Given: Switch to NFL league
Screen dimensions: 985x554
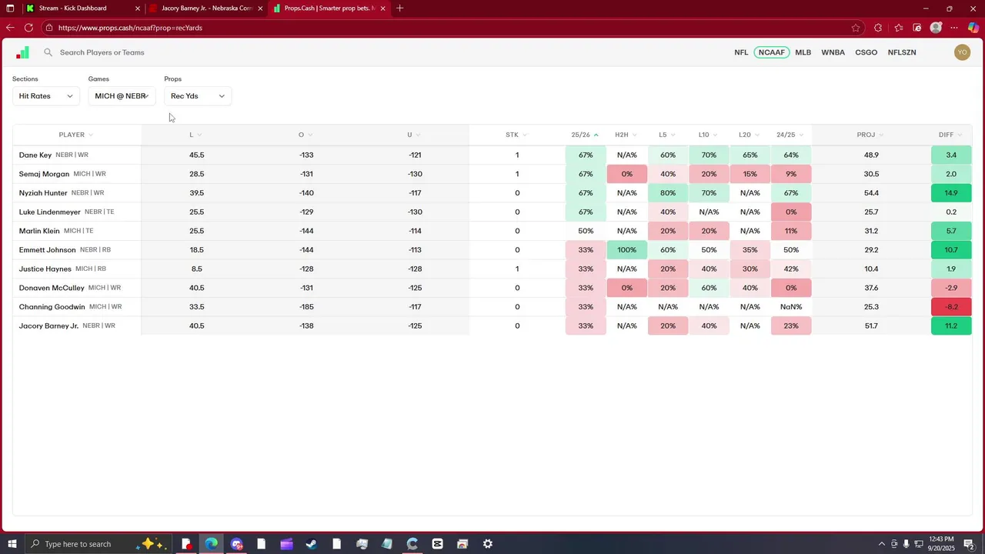Looking at the screenshot, I should [741, 52].
